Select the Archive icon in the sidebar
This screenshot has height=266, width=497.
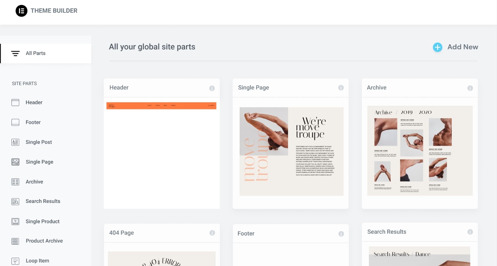pos(15,182)
